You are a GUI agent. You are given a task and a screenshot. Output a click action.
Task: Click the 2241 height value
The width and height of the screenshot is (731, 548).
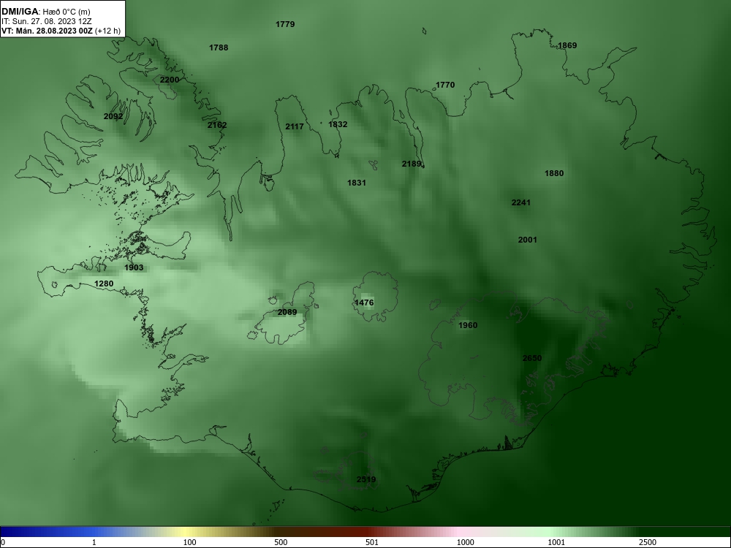coord(521,202)
